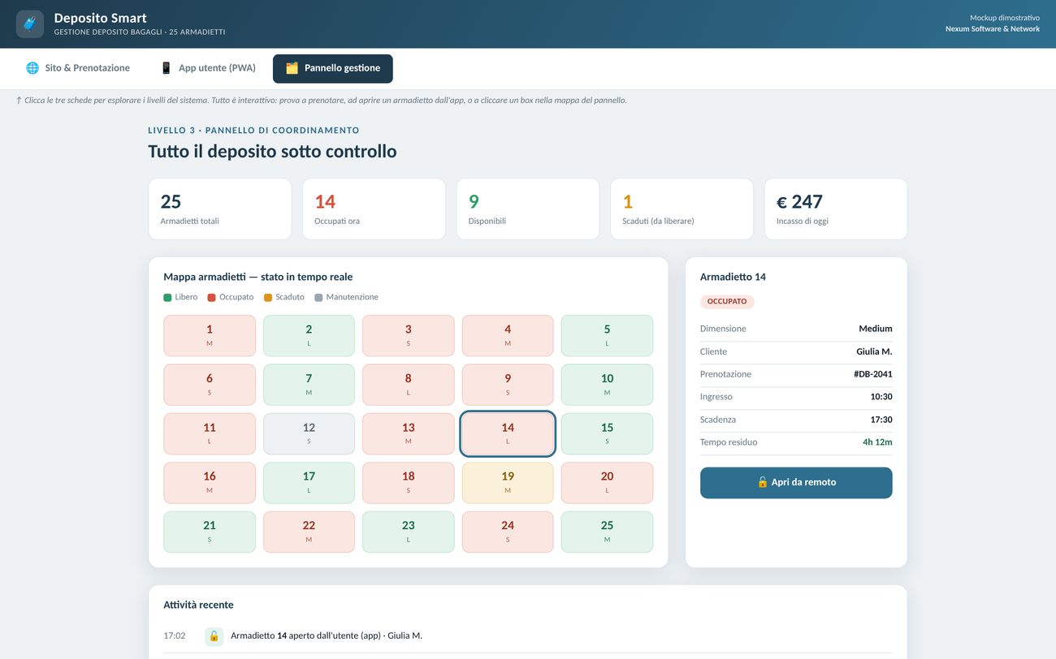This screenshot has height=659, width=1056.
Task: Click the Deposito Smart luggage logo icon
Action: 30,24
